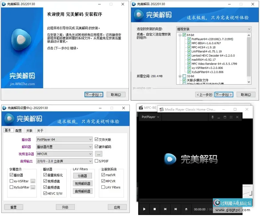Open the 解码器 播放器内置 dropdown
Screen dimensions: 260x216
pos(64,147)
